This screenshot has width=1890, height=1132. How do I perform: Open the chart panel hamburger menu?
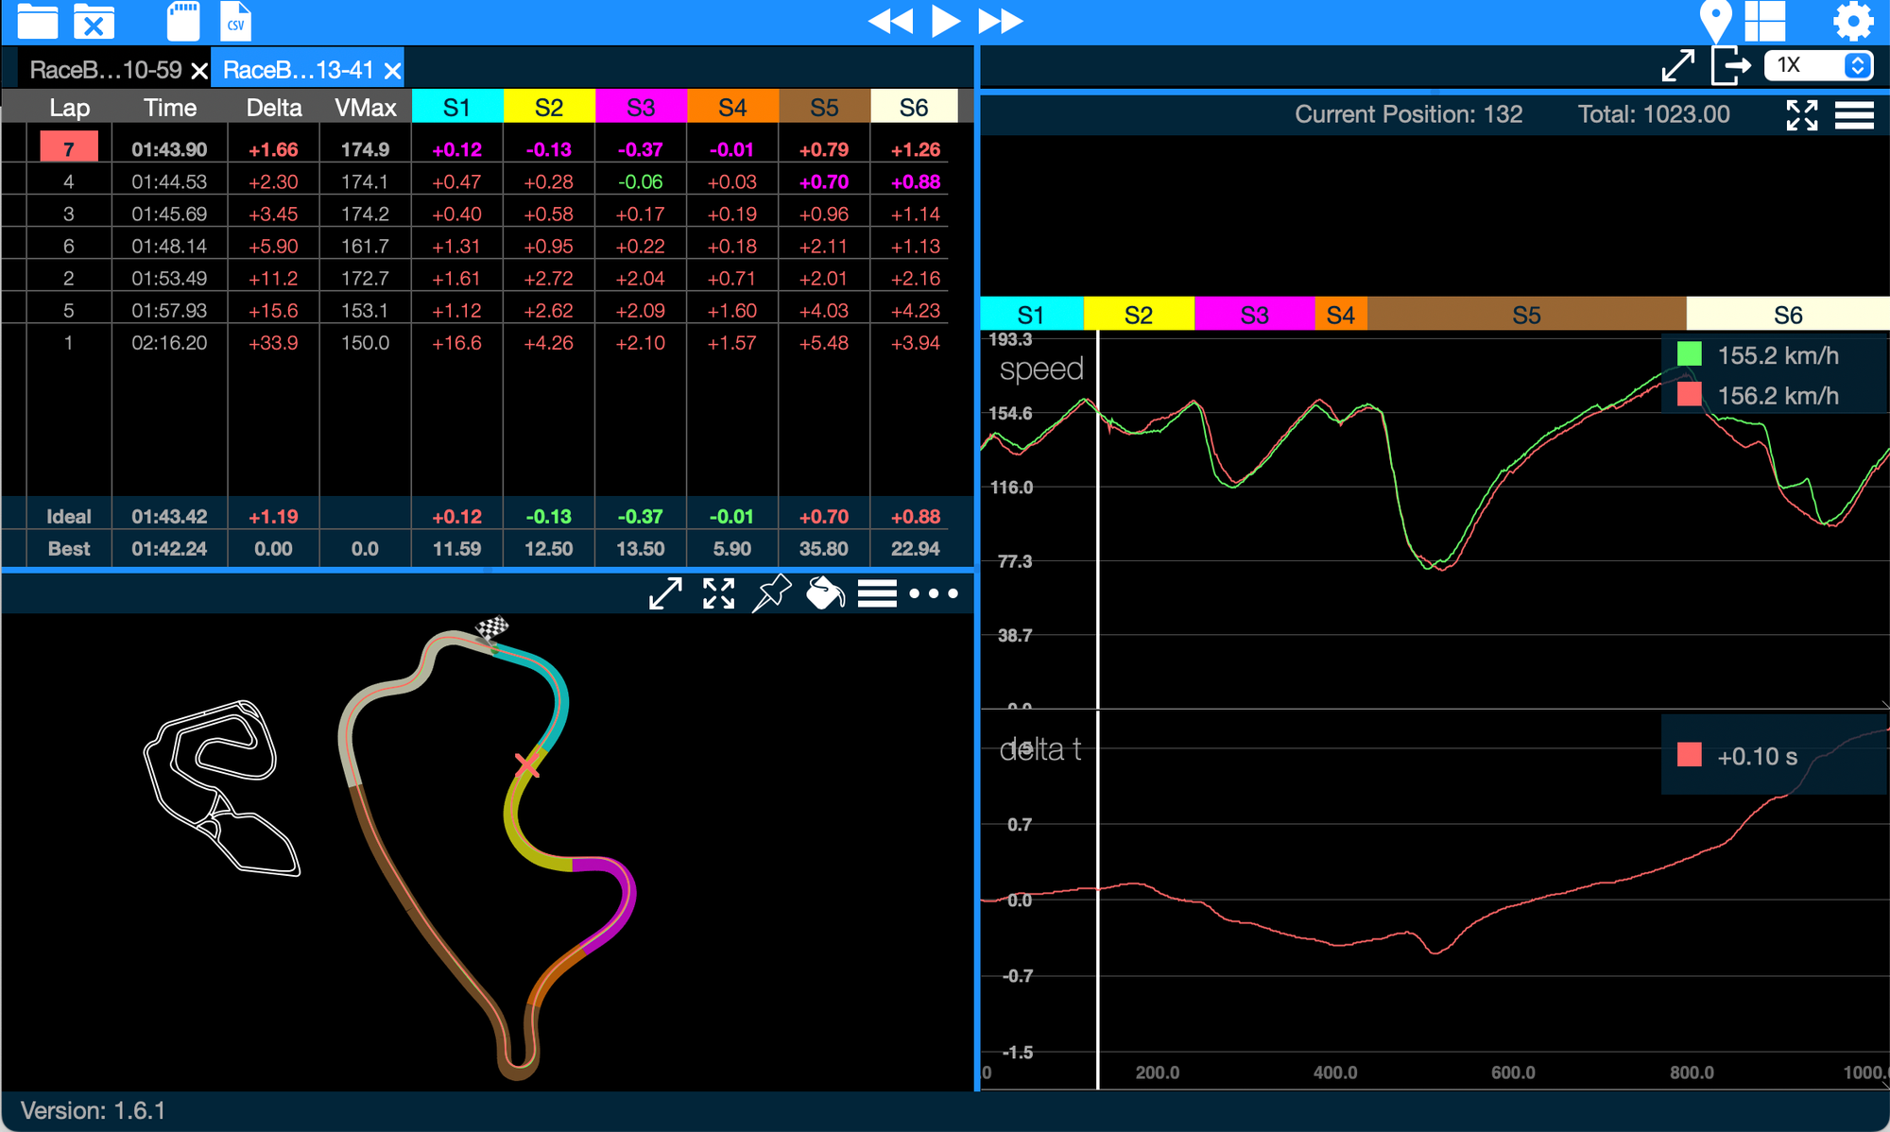pos(1854,115)
